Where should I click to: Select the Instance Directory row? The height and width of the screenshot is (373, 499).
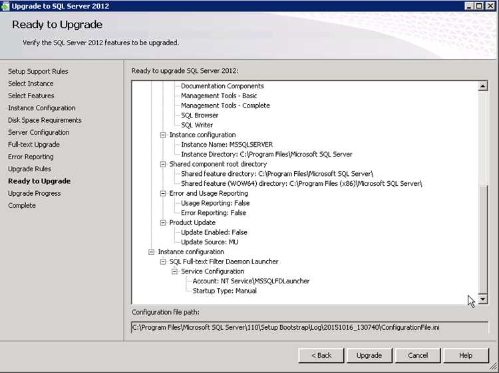(267, 154)
